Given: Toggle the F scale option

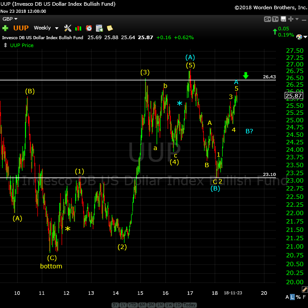Looking at the screenshot, I should (x=304, y=297).
